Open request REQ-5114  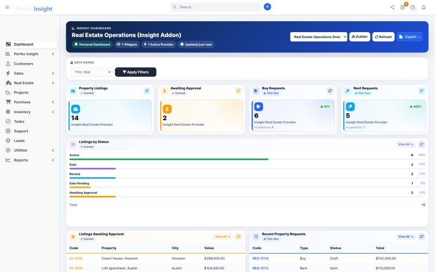[260, 258]
